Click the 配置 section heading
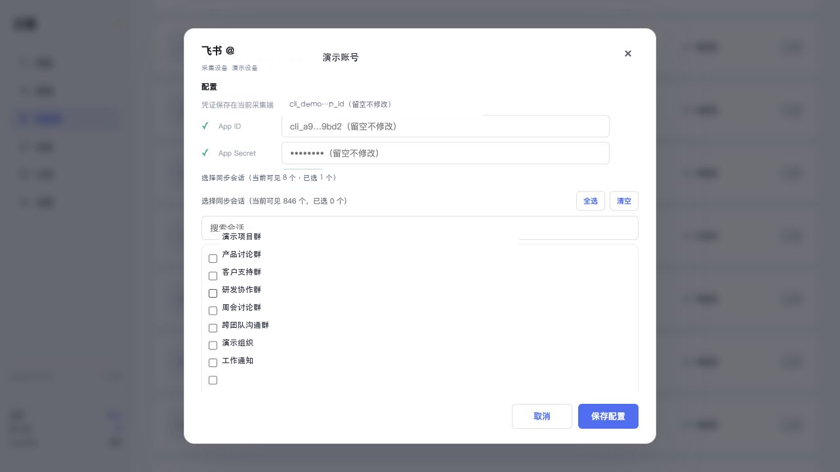This screenshot has height=472, width=840. coord(209,87)
